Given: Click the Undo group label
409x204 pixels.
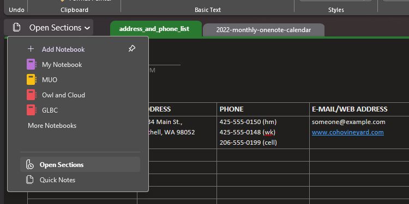Looking at the screenshot, I should (16, 10).
